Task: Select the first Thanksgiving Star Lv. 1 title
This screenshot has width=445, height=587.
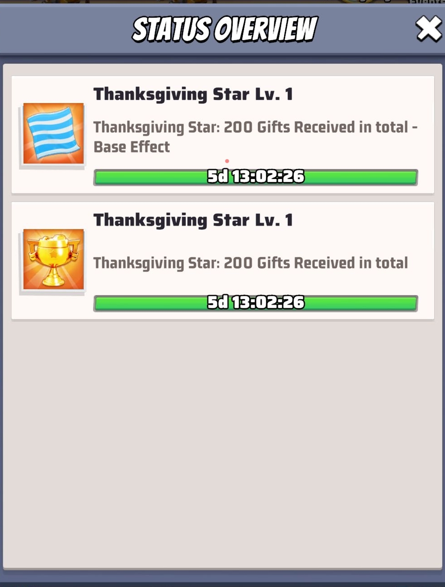Action: 193,95
